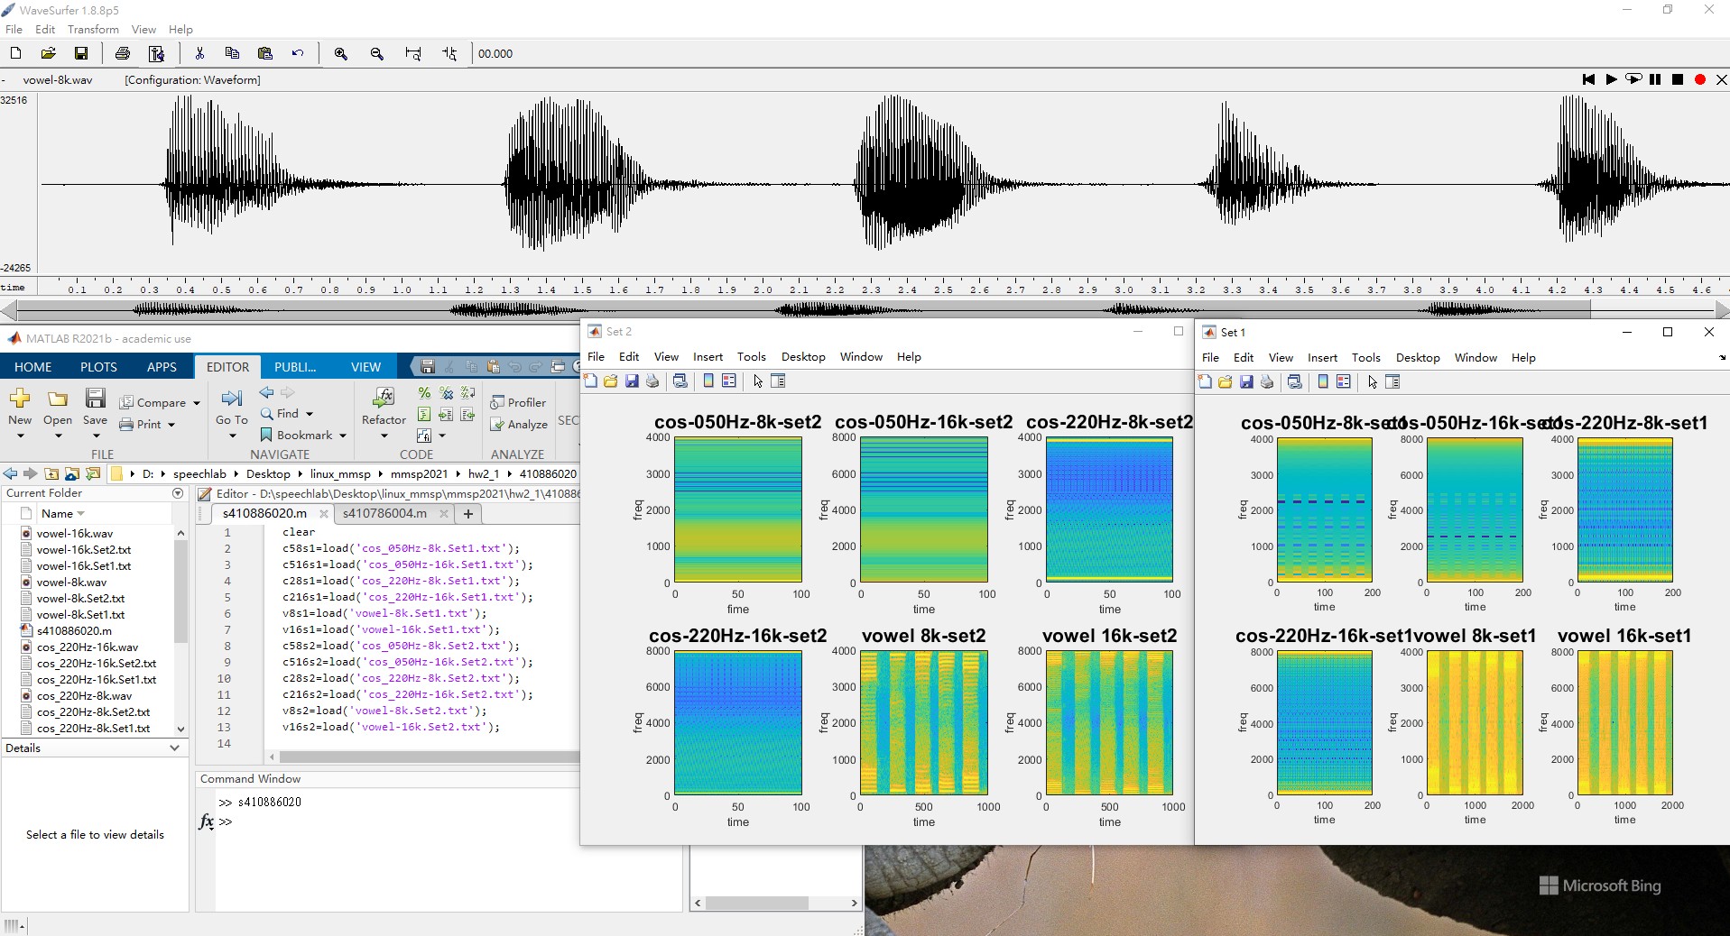Open Current Folder panel actions menu
This screenshot has height=936, width=1730.
(178, 493)
